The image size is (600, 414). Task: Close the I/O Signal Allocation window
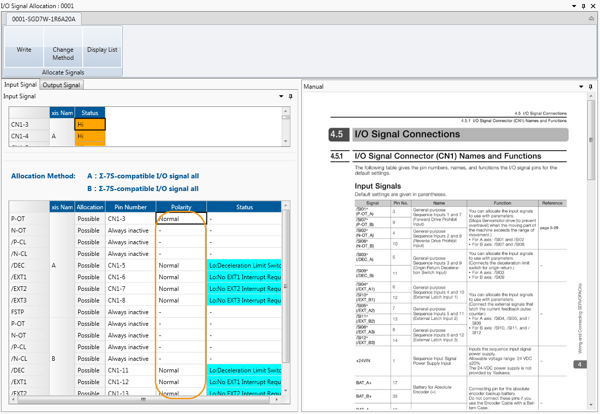pos(593,6)
